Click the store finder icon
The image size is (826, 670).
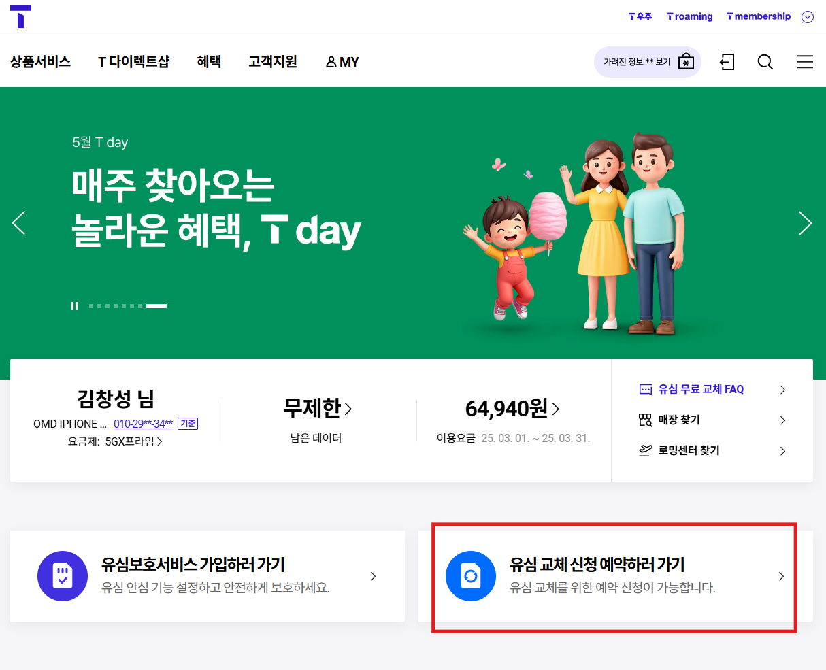pyautogui.click(x=646, y=420)
